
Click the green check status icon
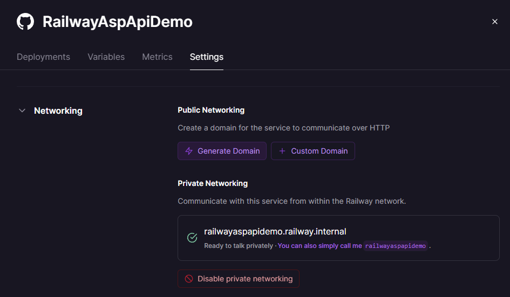pyautogui.click(x=192, y=238)
